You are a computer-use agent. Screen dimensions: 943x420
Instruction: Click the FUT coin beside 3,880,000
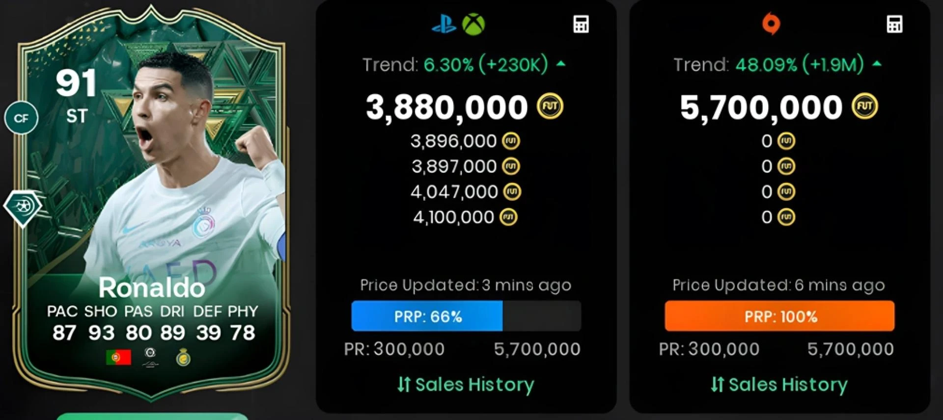click(550, 106)
